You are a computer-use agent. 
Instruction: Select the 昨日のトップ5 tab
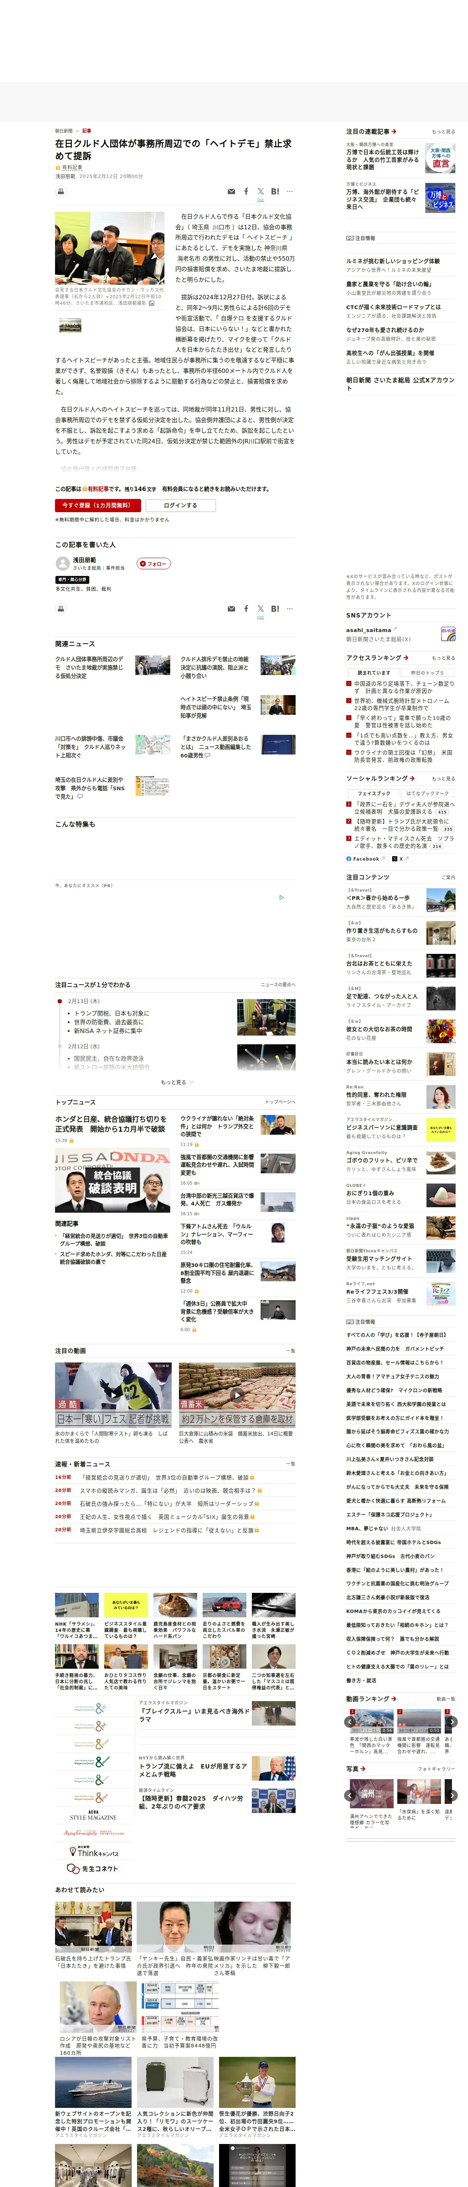click(x=427, y=673)
